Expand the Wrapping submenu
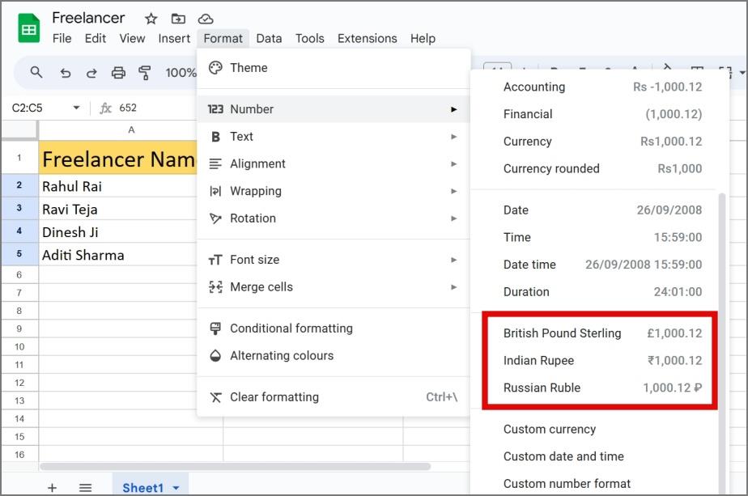 click(x=334, y=191)
